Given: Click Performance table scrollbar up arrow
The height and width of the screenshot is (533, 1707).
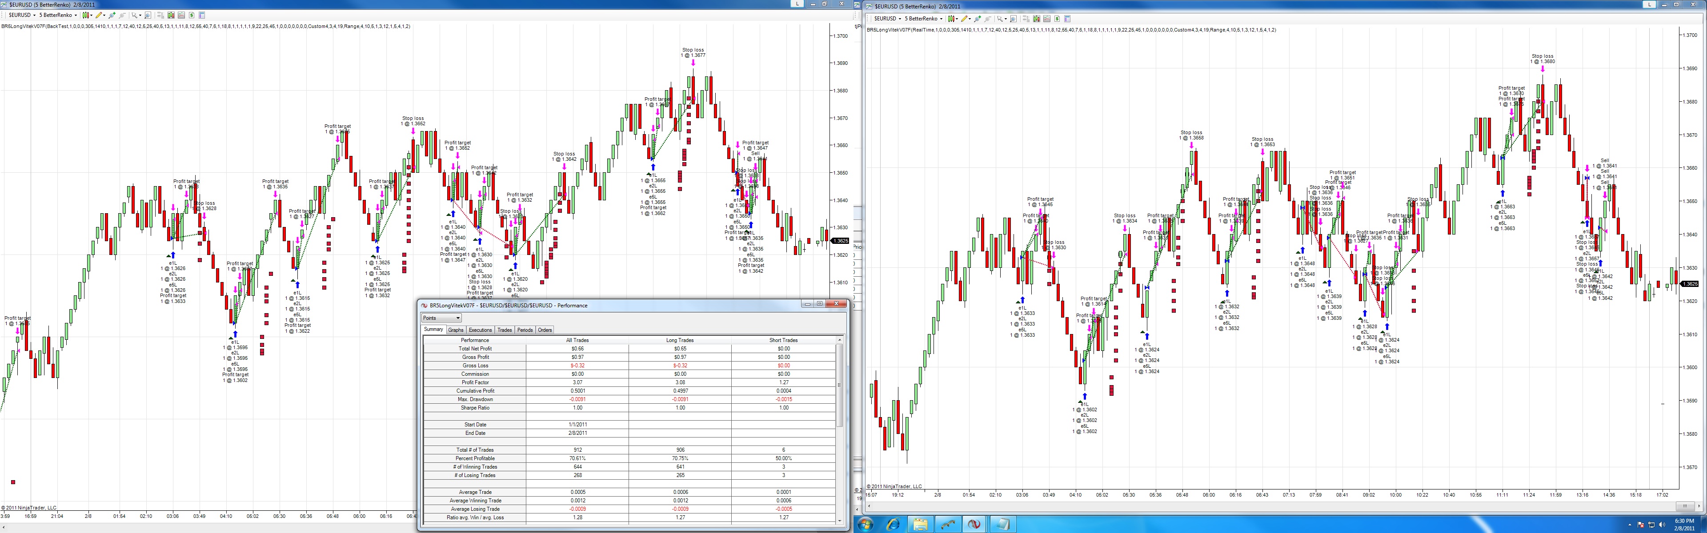Looking at the screenshot, I should click(x=840, y=340).
